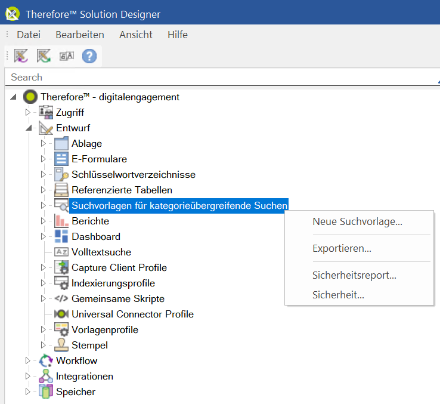The height and width of the screenshot is (404, 440).
Task: Expand the Zugriff tree node
Action: (x=27, y=112)
